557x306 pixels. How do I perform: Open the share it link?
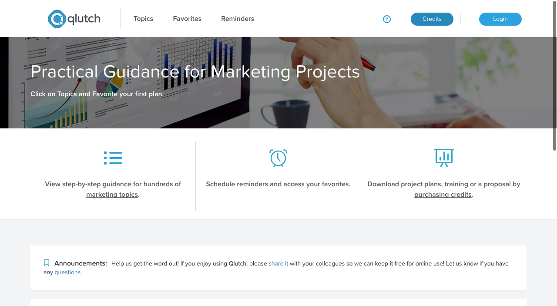pos(278,263)
